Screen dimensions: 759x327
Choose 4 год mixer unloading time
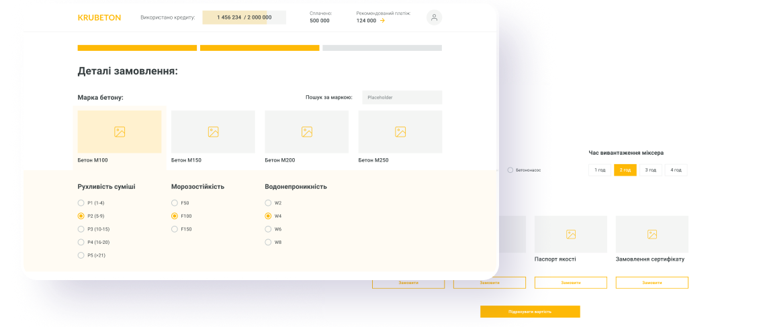[x=676, y=170]
